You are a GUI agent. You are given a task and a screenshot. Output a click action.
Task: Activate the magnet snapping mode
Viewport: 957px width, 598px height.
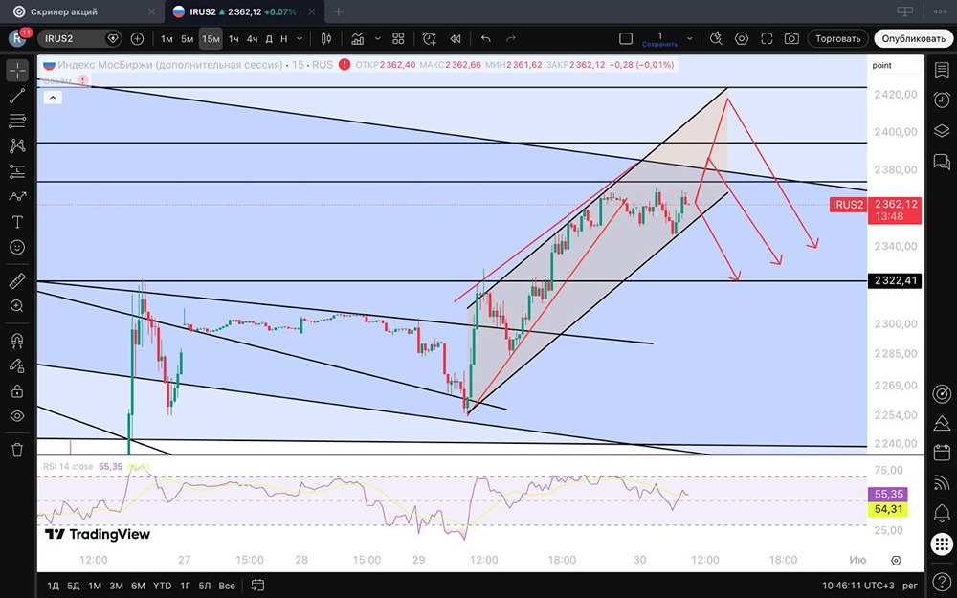[17, 340]
